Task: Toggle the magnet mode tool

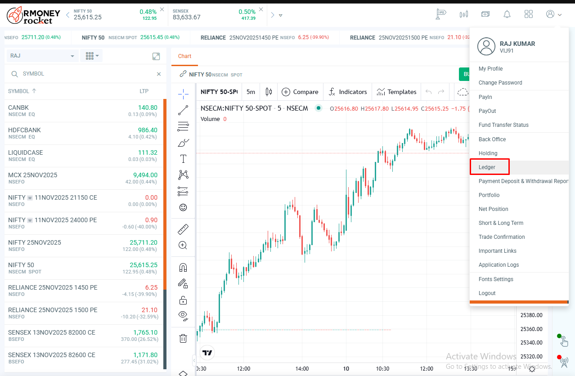Action: (x=183, y=268)
